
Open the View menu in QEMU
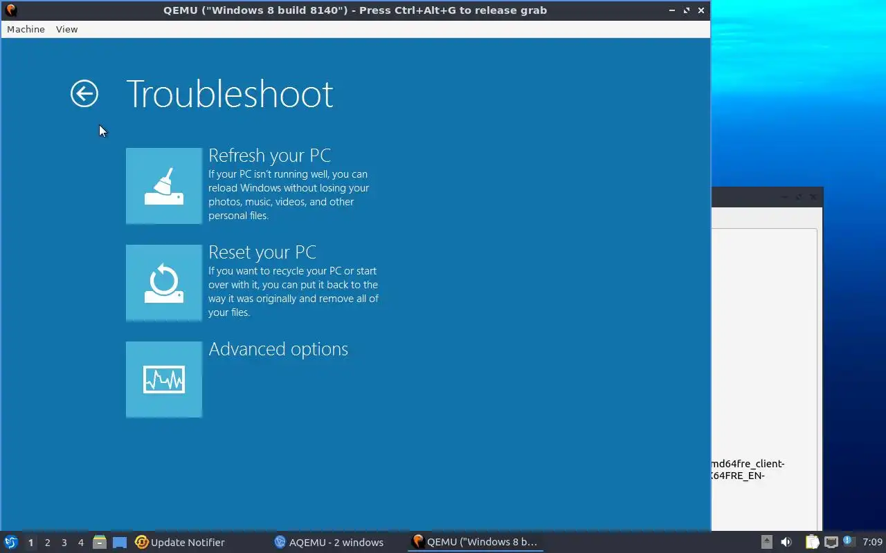[x=66, y=29]
